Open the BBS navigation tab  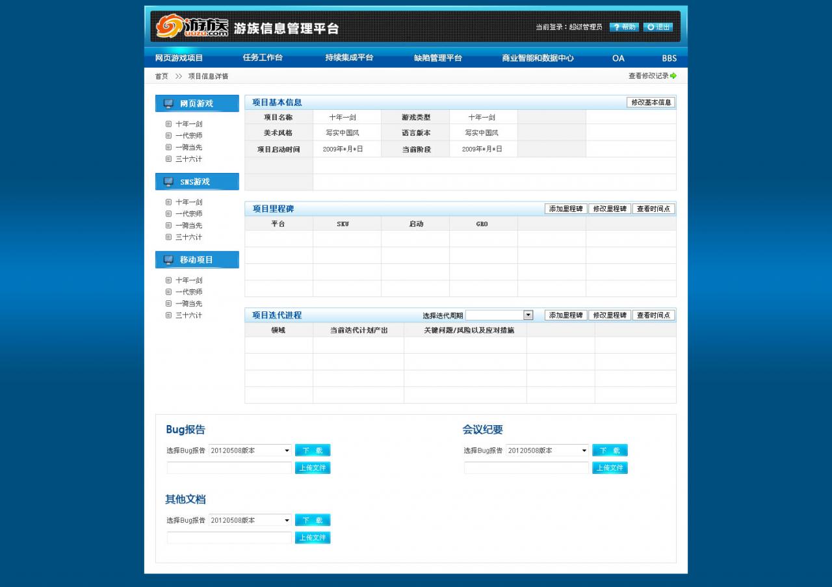coord(669,58)
